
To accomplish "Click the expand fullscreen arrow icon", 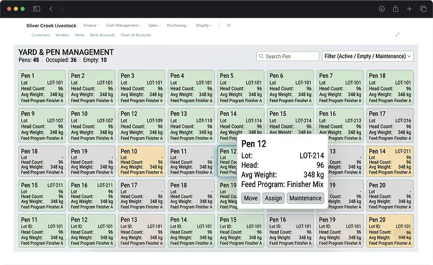I will pyautogui.click(x=397, y=34).
